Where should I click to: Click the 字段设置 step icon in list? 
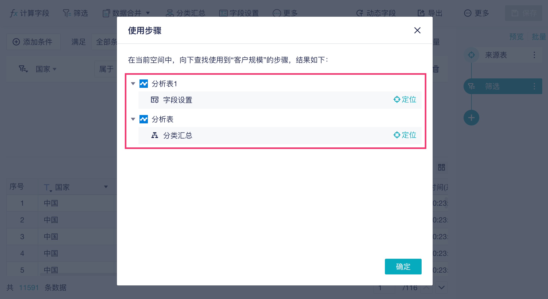coord(155,100)
